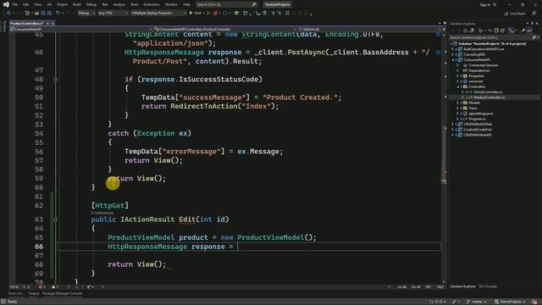Open the Git menu
This screenshot has width=542, height=305.
49,4
